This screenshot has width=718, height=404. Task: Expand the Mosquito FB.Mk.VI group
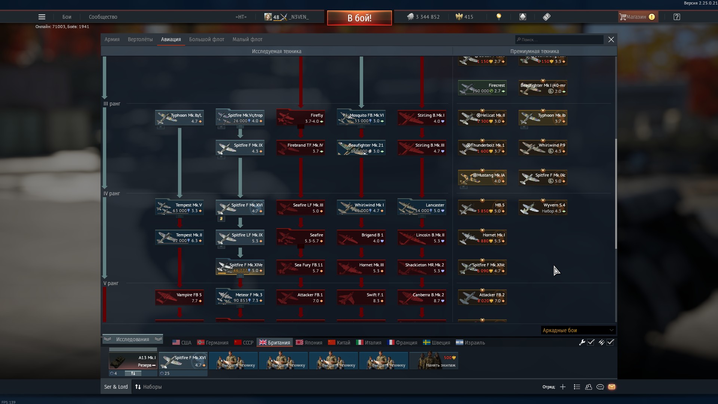pos(361,127)
